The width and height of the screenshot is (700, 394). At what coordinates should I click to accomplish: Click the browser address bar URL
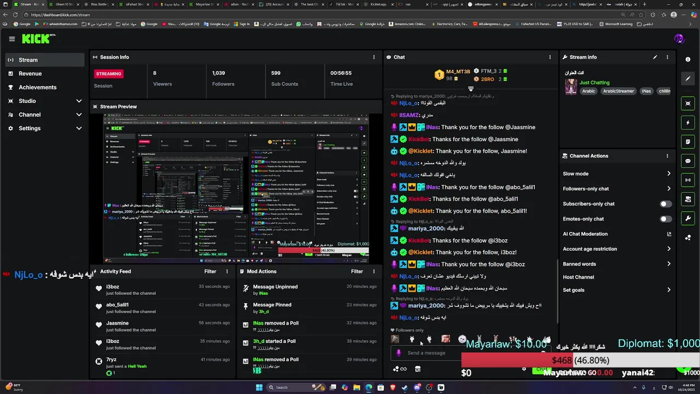(60, 15)
